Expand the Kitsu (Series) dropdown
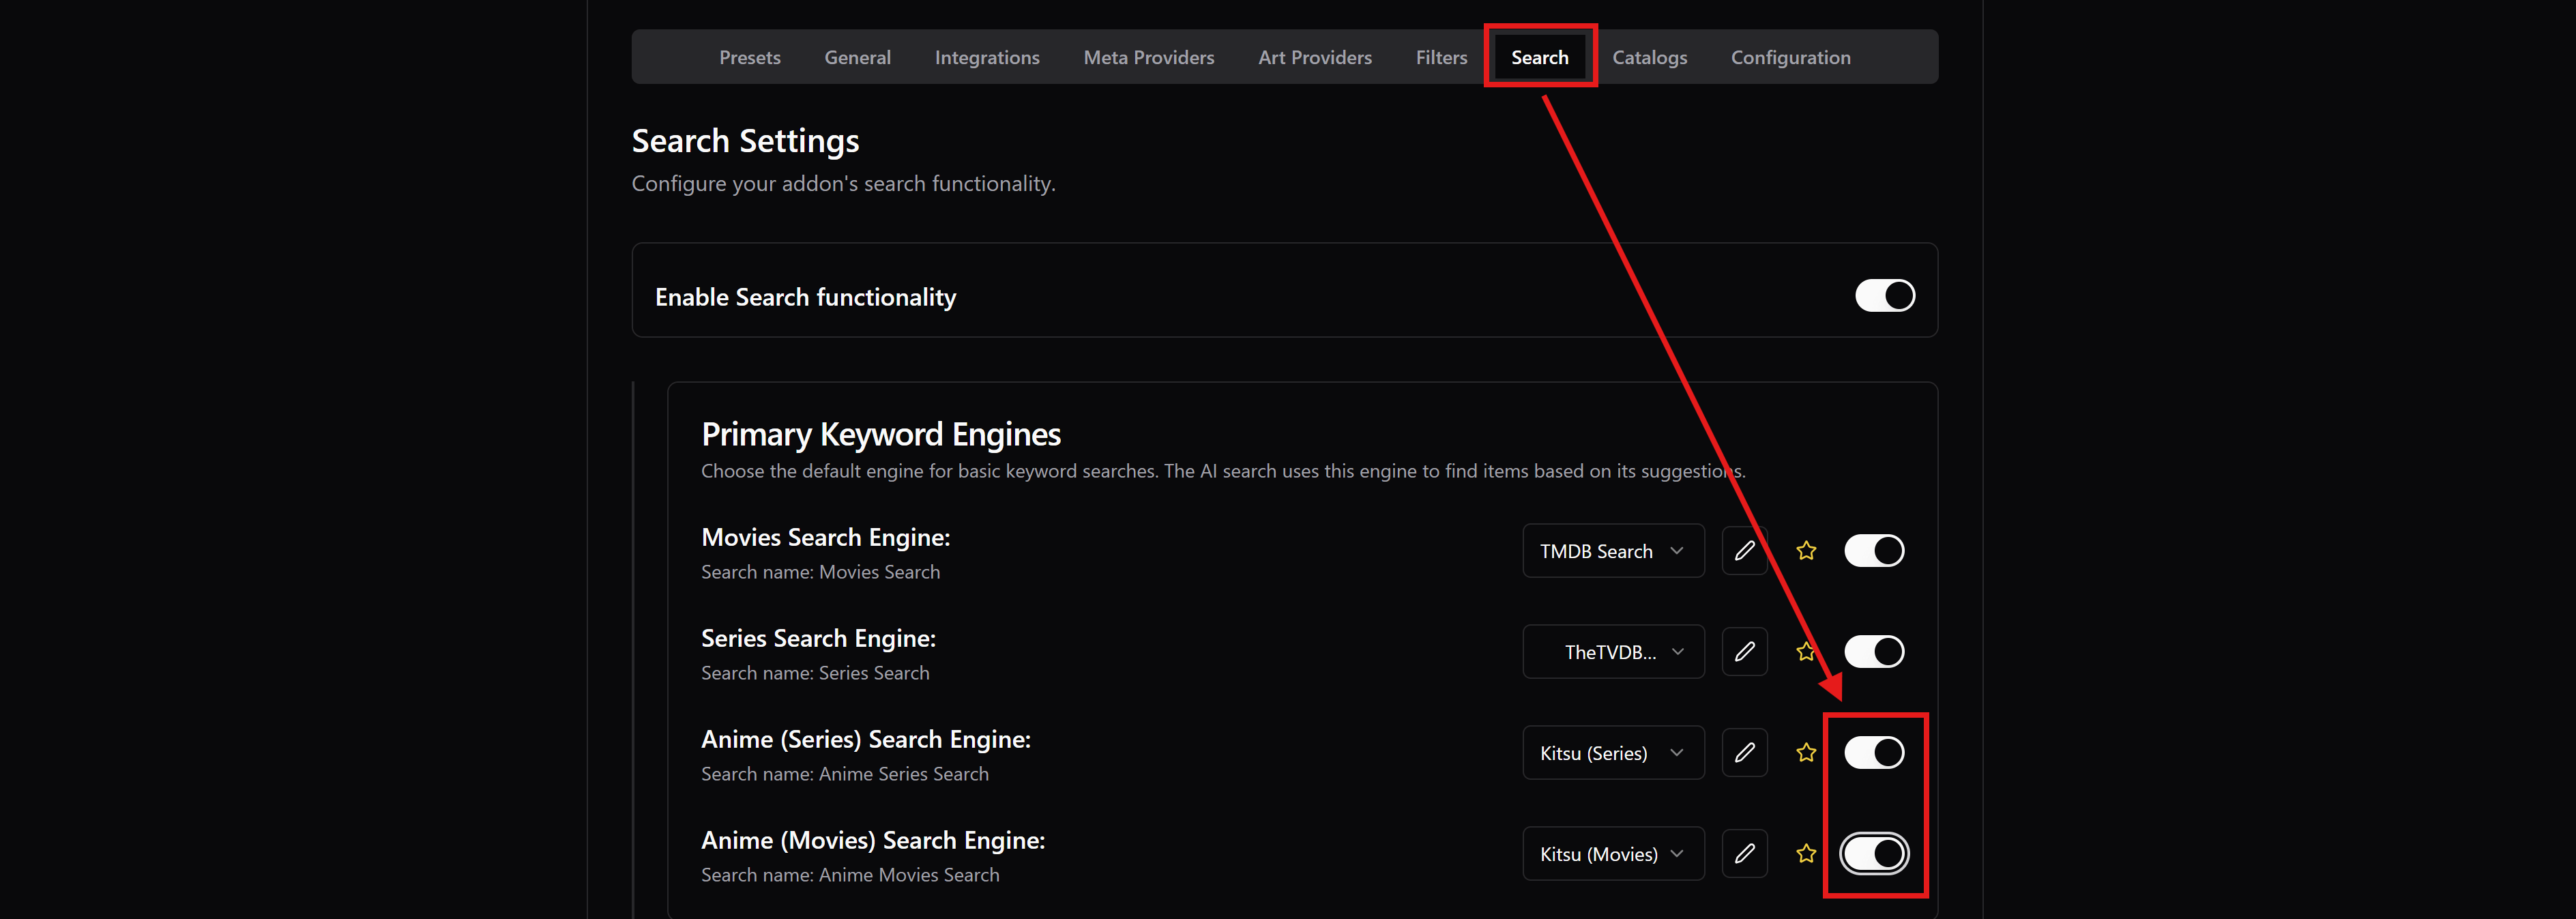Viewport: 2576px width, 919px height. [x=1613, y=753]
